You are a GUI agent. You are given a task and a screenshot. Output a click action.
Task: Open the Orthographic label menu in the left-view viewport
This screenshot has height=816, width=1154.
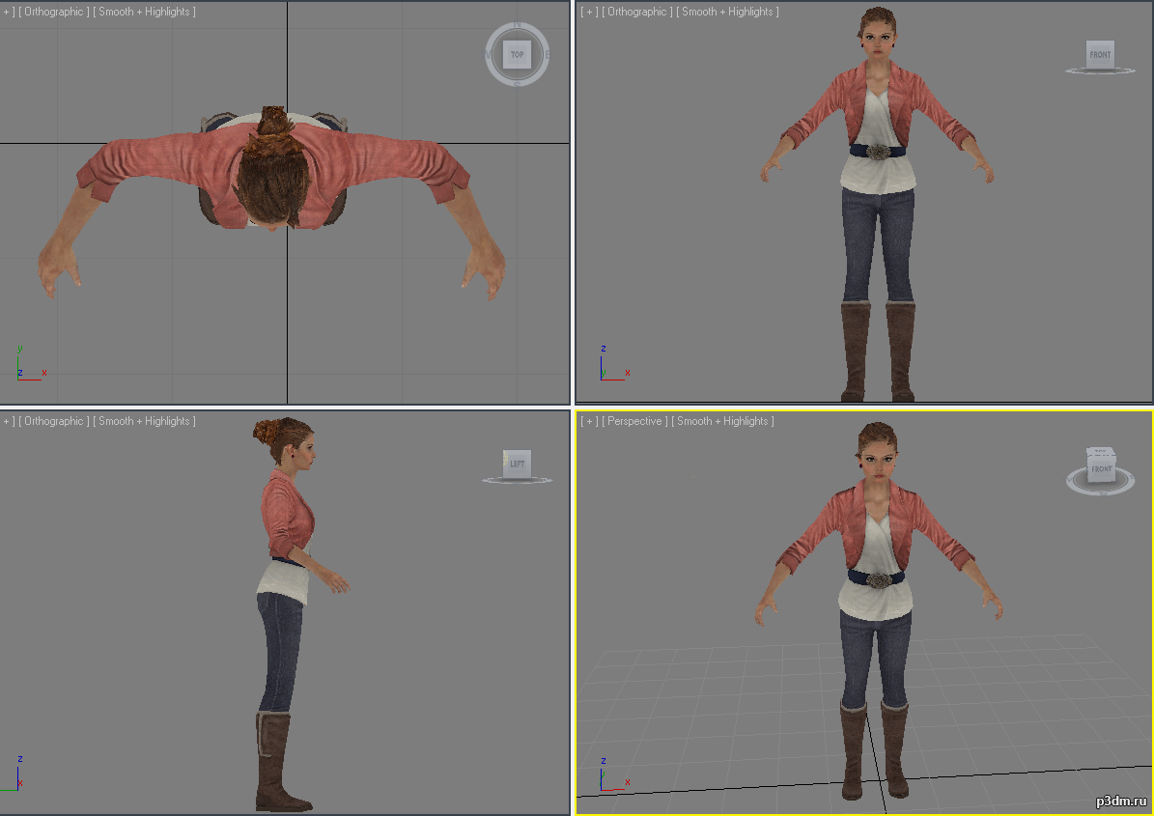click(x=54, y=421)
